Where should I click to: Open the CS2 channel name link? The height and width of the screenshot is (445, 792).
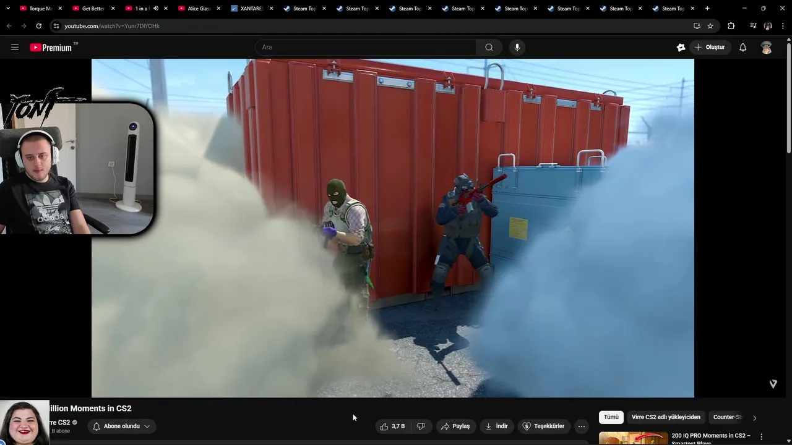61,423
